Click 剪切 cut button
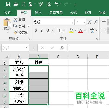 pyautogui.click(x=19, y=20)
